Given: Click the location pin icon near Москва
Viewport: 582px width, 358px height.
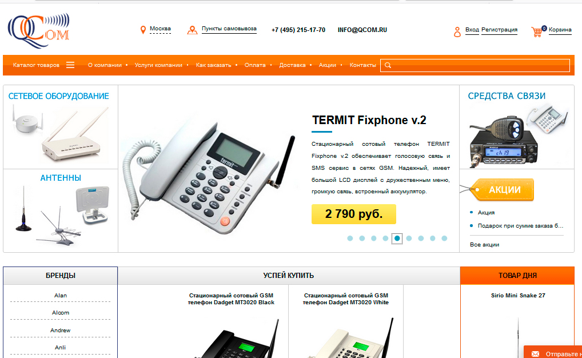Looking at the screenshot, I should click(143, 30).
